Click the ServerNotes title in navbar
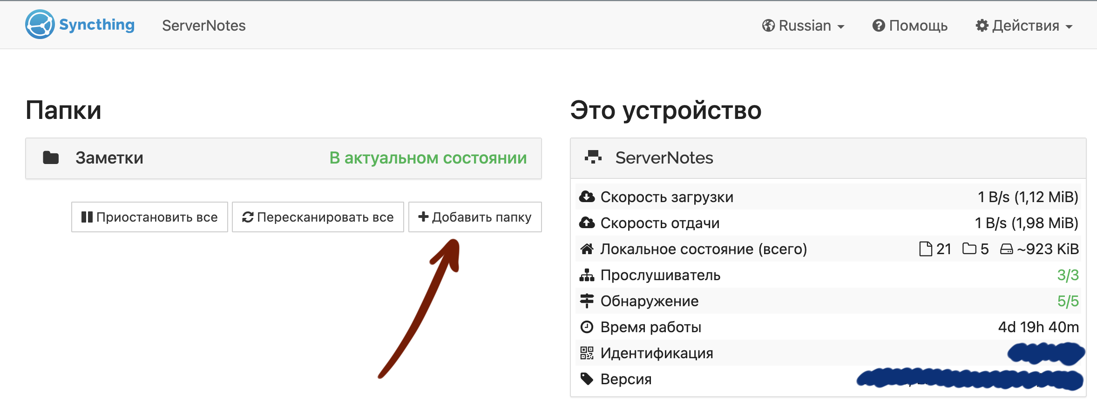1097x407 pixels. pyautogui.click(x=203, y=26)
